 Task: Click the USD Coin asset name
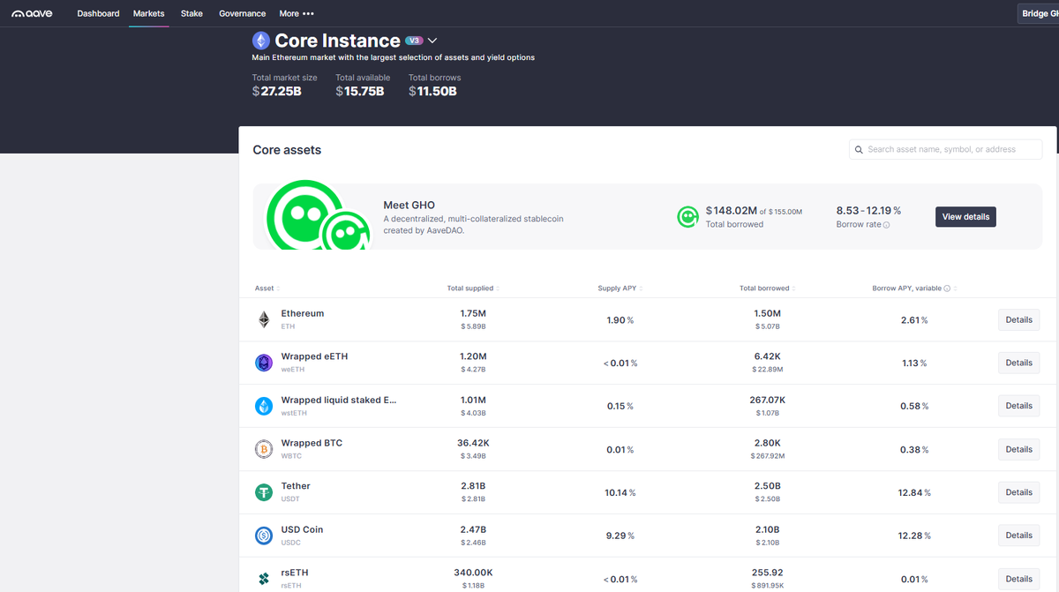(303, 529)
